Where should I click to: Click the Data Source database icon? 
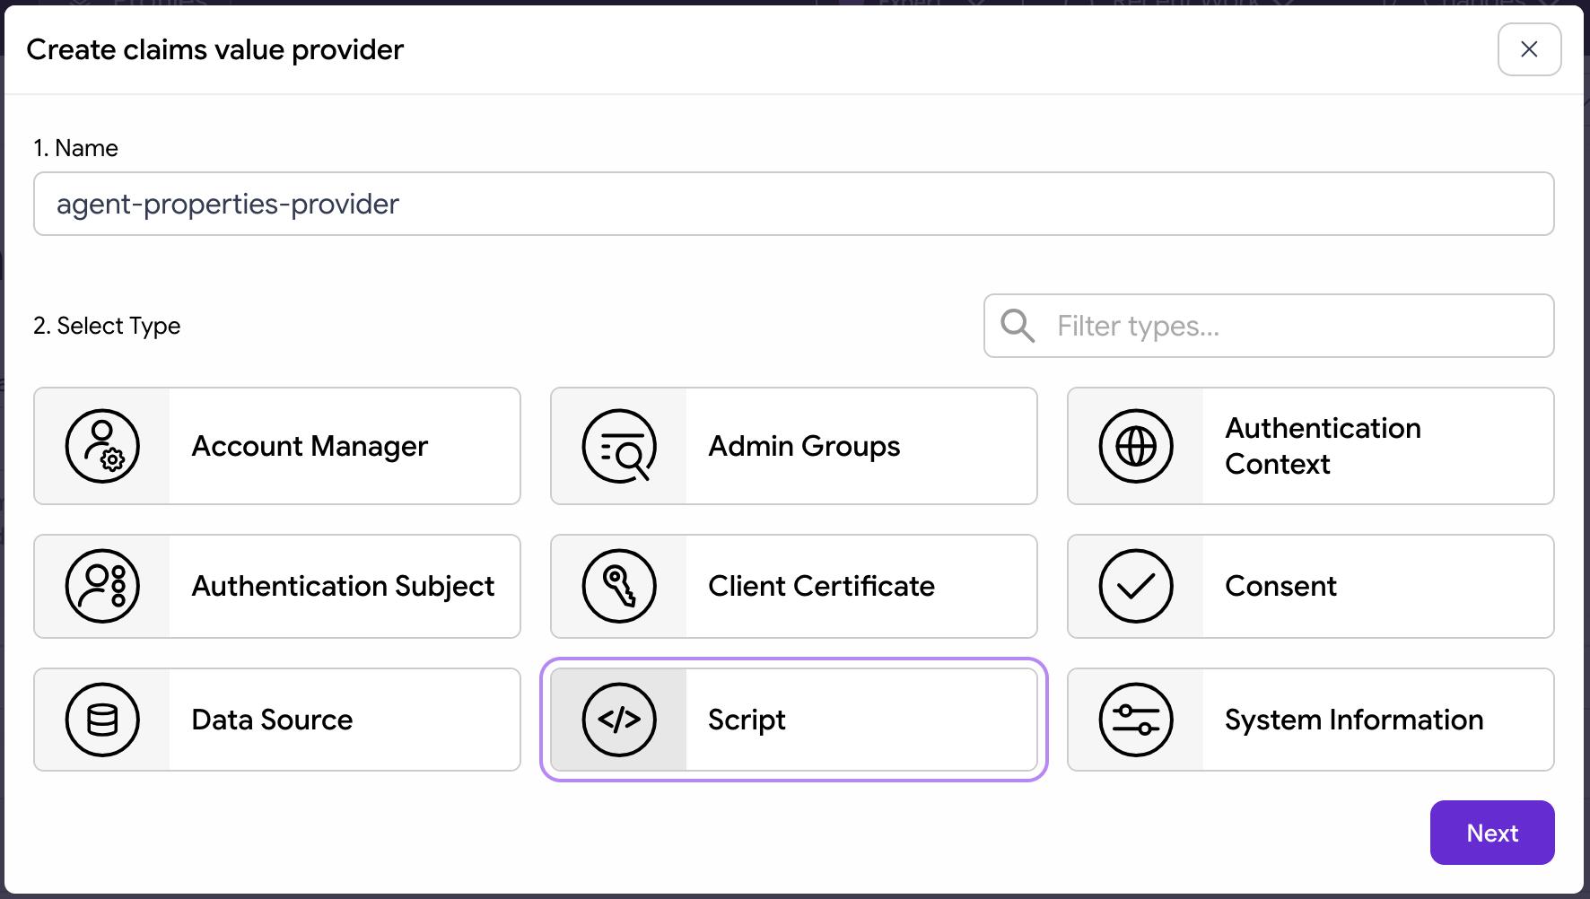click(102, 720)
